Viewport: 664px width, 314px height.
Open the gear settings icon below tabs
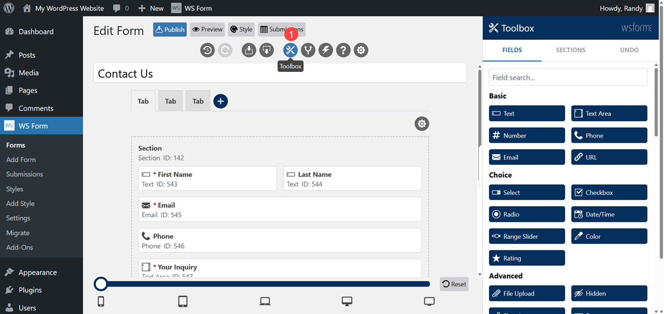[422, 124]
